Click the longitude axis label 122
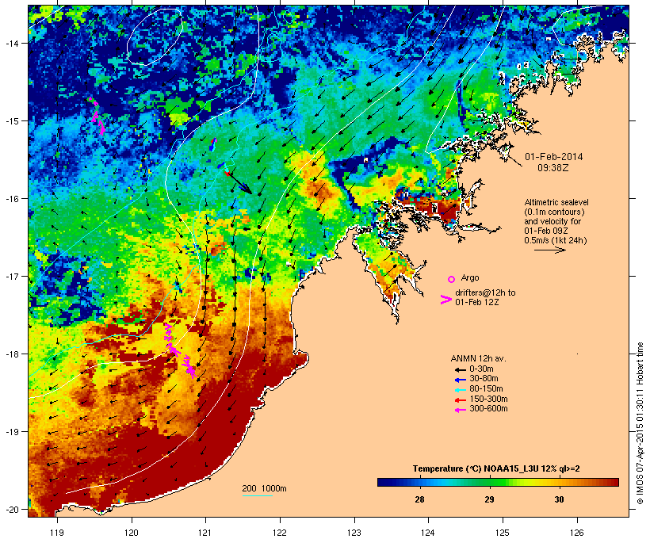Image resolution: width=650 pixels, height=539 pixels. [280, 533]
